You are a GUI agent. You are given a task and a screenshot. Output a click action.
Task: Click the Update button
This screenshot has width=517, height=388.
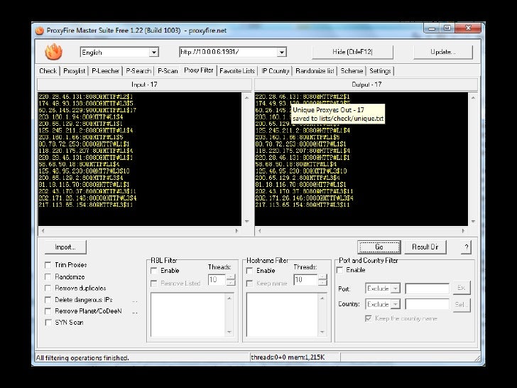(x=443, y=52)
